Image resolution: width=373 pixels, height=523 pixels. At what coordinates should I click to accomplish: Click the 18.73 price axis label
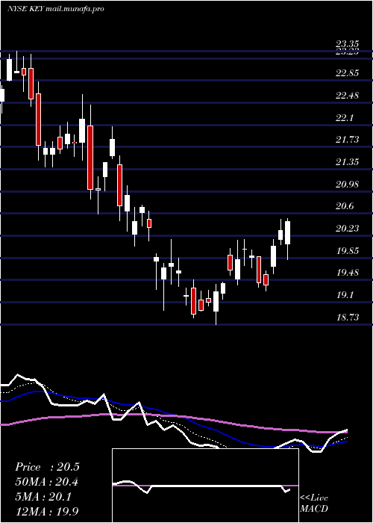(348, 318)
